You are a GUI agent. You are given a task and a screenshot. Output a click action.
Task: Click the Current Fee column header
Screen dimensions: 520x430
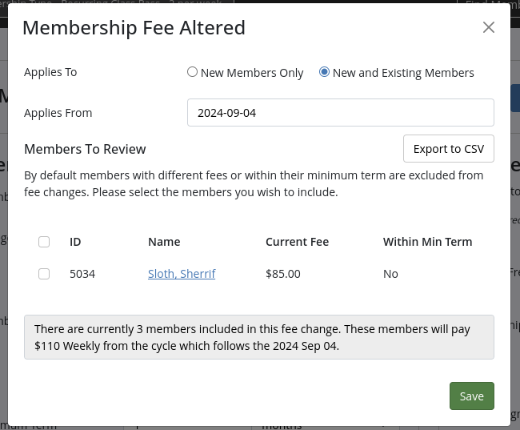pyautogui.click(x=297, y=242)
